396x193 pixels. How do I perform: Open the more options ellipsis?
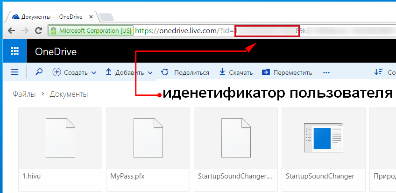click(x=326, y=73)
